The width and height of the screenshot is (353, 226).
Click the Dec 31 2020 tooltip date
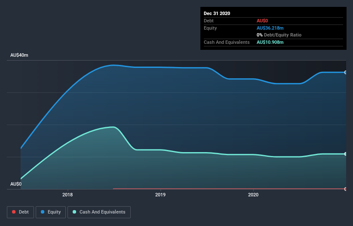click(x=217, y=13)
